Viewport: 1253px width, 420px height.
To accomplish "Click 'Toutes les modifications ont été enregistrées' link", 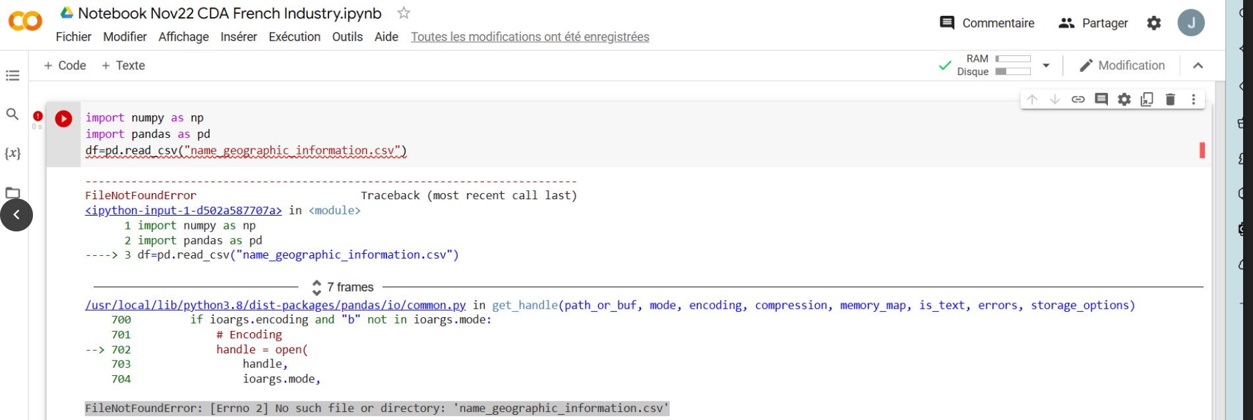I will [530, 37].
